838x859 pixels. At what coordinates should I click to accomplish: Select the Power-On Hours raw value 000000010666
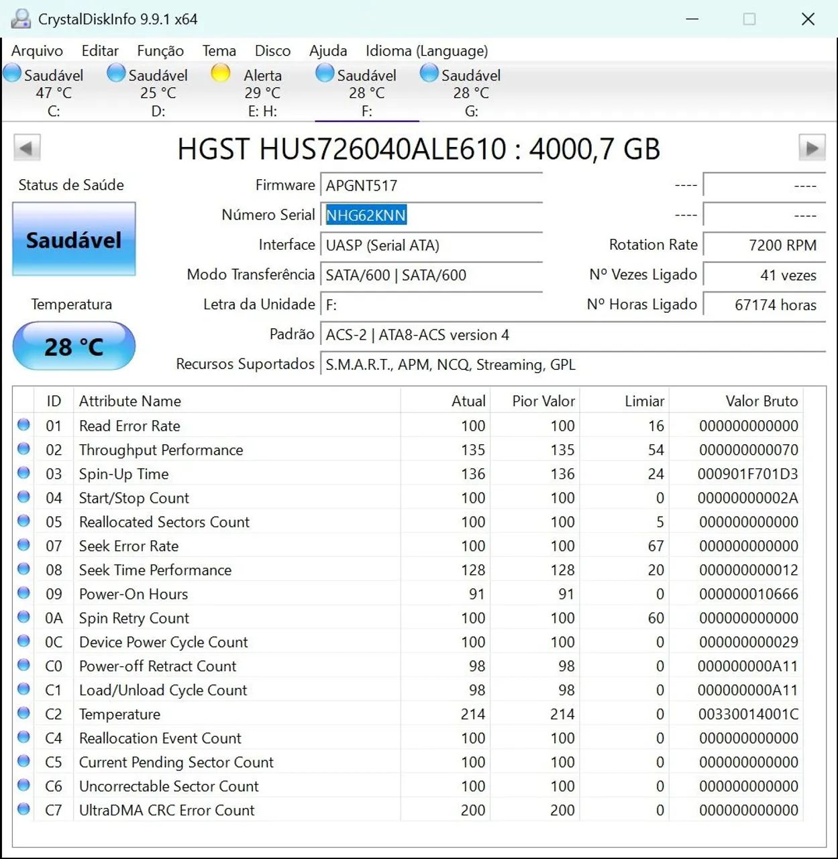point(749,594)
